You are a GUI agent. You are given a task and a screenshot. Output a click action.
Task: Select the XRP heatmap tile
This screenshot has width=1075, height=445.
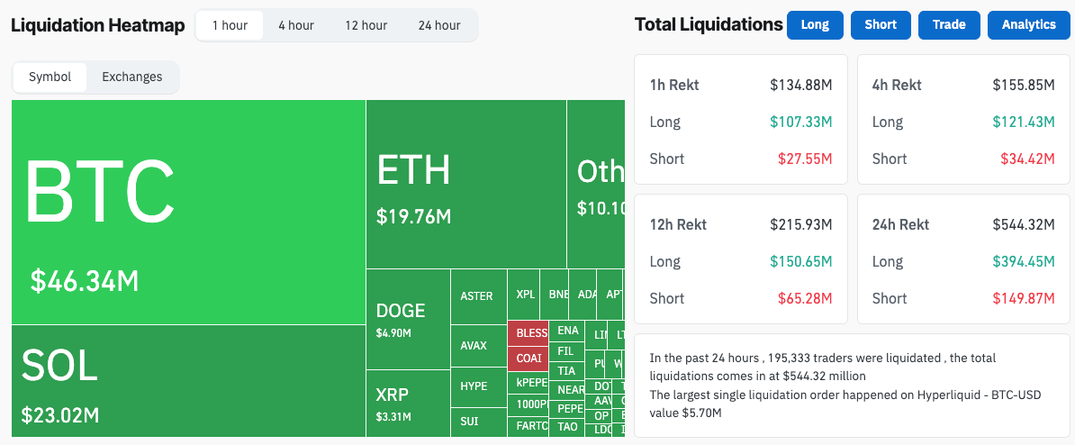coord(408,404)
